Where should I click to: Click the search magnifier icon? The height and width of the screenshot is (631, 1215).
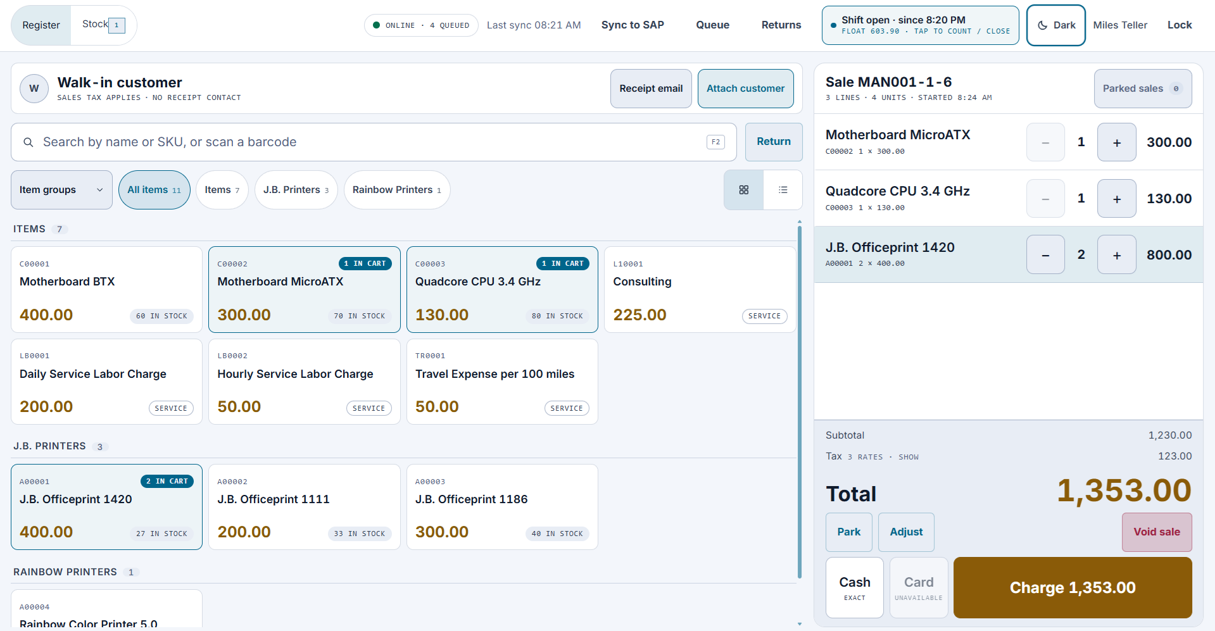28,142
